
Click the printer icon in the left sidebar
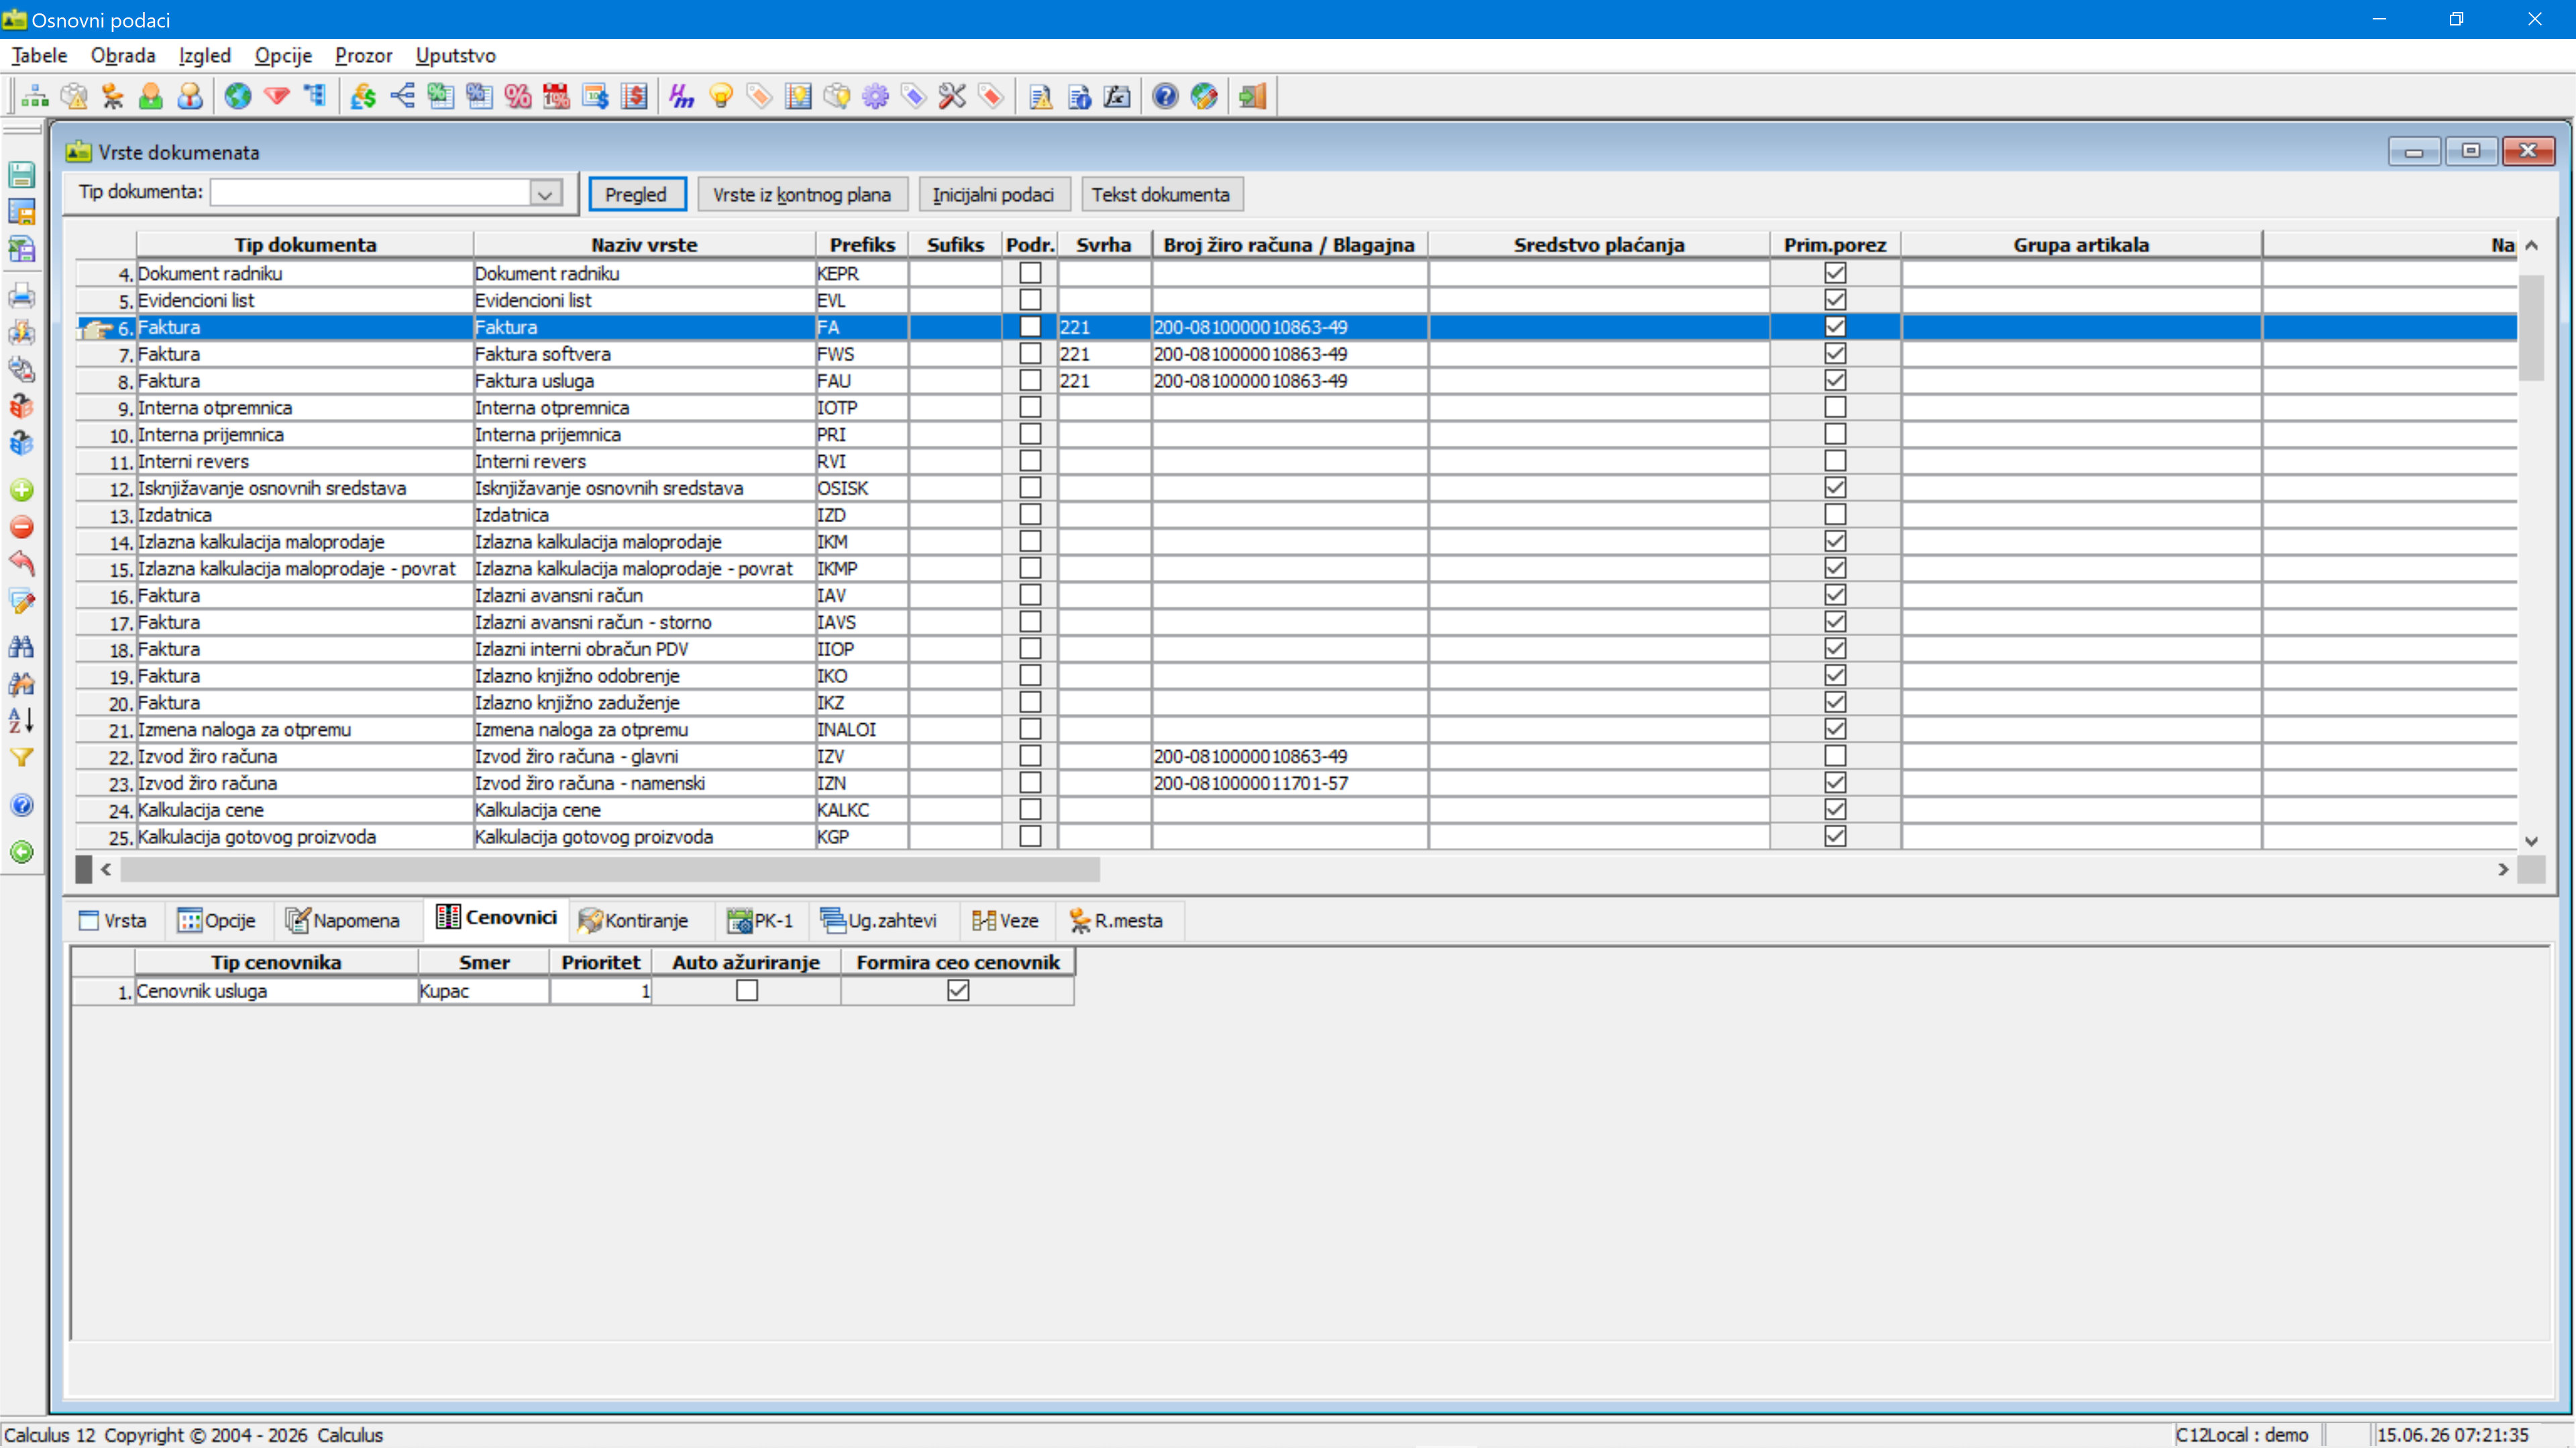[x=22, y=296]
